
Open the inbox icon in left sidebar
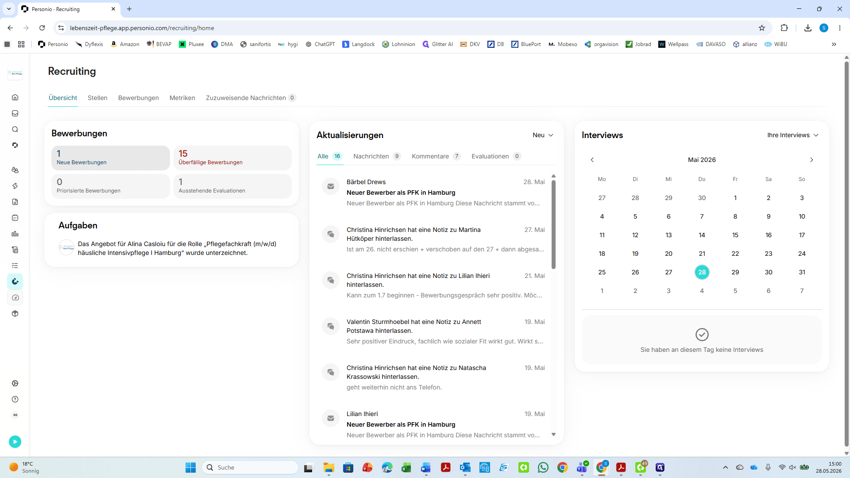pyautogui.click(x=15, y=113)
